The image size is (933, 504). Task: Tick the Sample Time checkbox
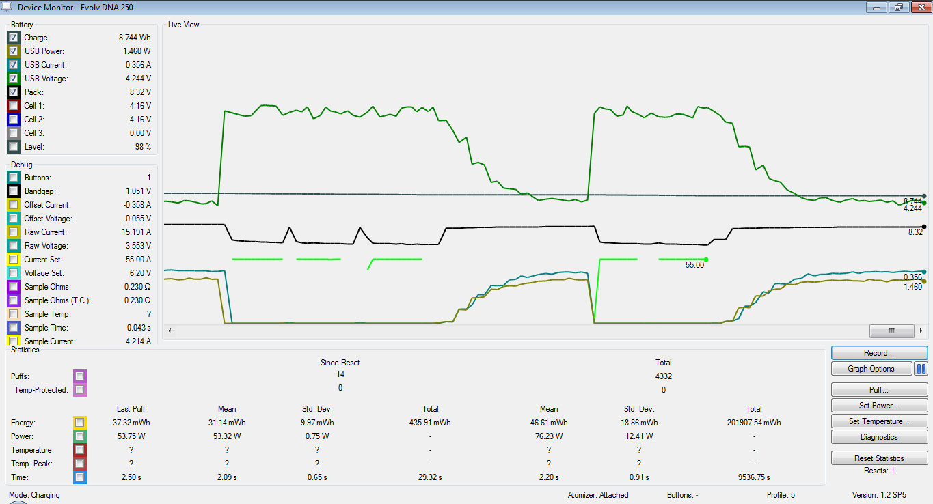point(14,328)
